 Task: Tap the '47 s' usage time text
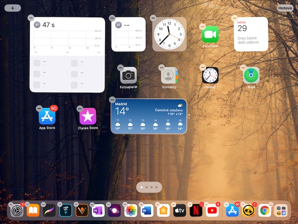[x=48, y=25]
